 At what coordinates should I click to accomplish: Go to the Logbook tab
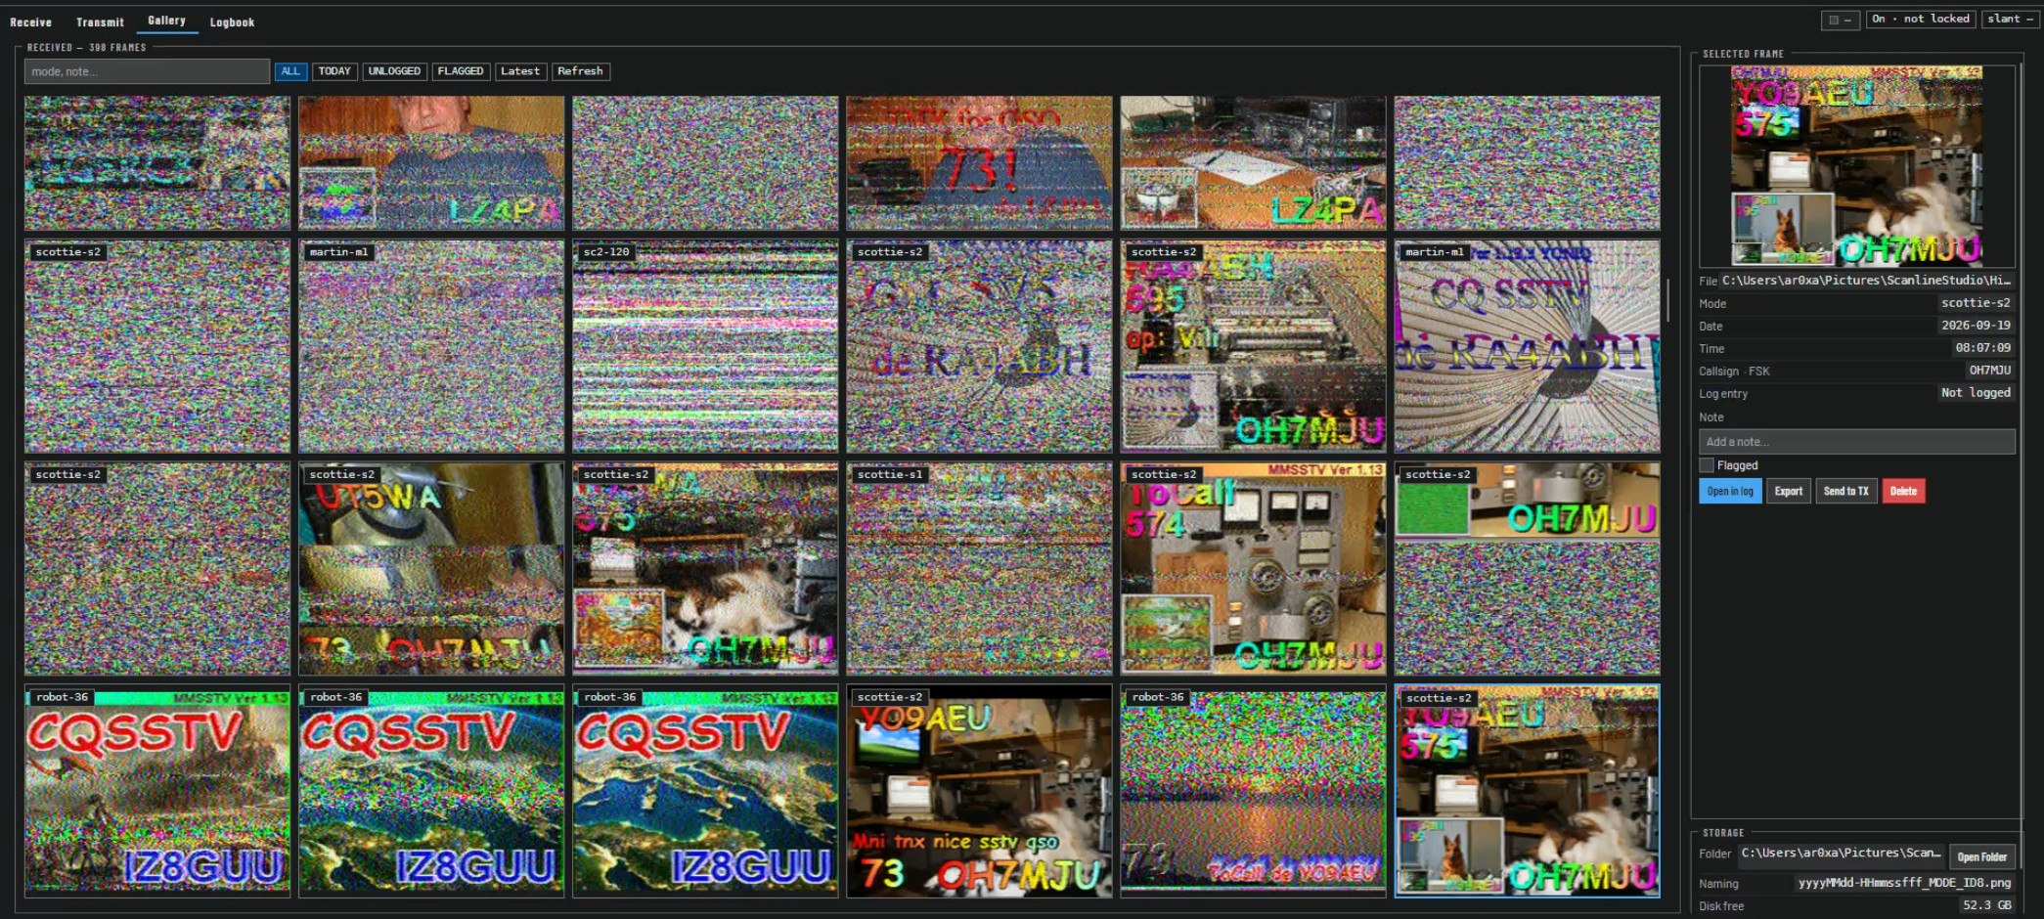(x=232, y=22)
